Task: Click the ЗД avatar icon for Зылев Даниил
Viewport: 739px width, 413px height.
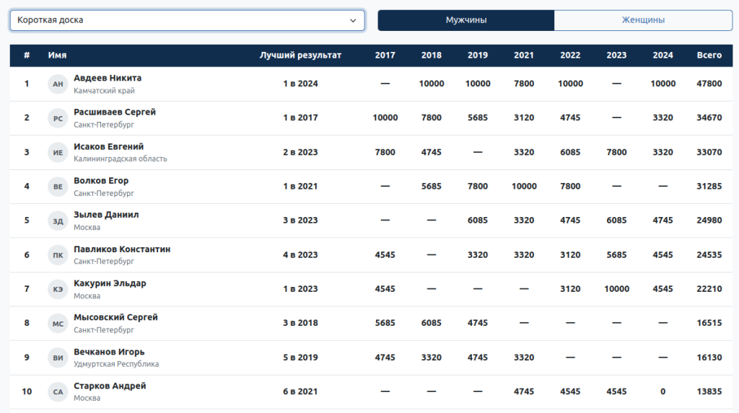Action: click(58, 221)
